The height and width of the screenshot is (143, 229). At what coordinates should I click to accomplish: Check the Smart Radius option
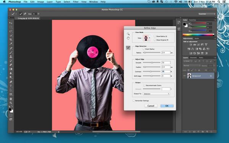(x=144, y=49)
